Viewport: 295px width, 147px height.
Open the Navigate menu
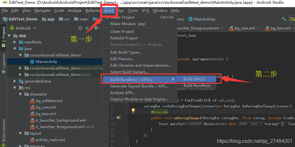click(42, 11)
